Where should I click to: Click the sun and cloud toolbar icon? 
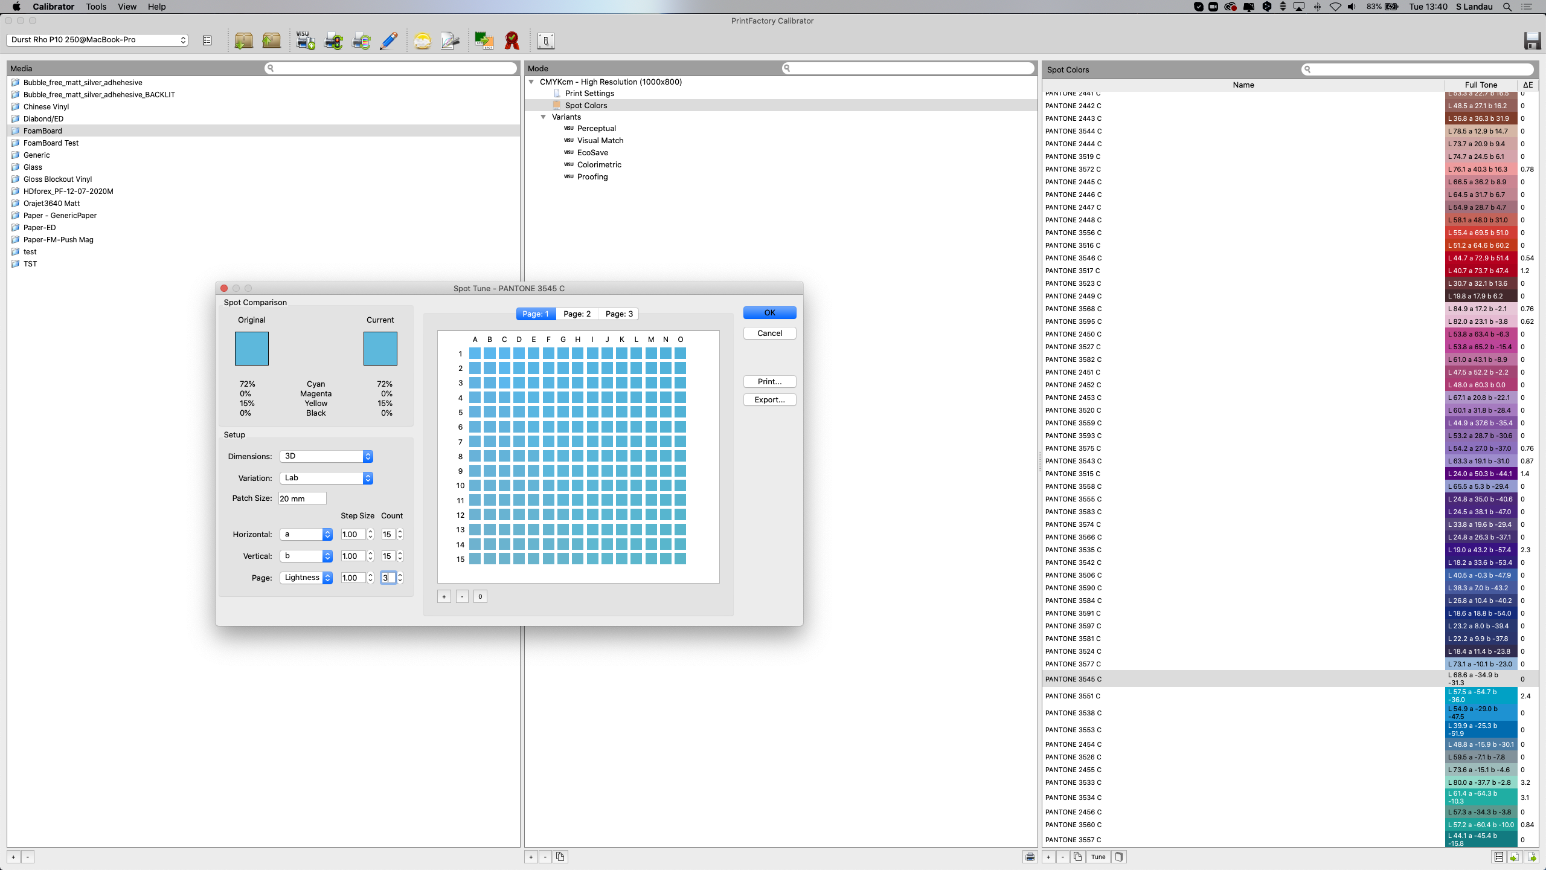[423, 40]
